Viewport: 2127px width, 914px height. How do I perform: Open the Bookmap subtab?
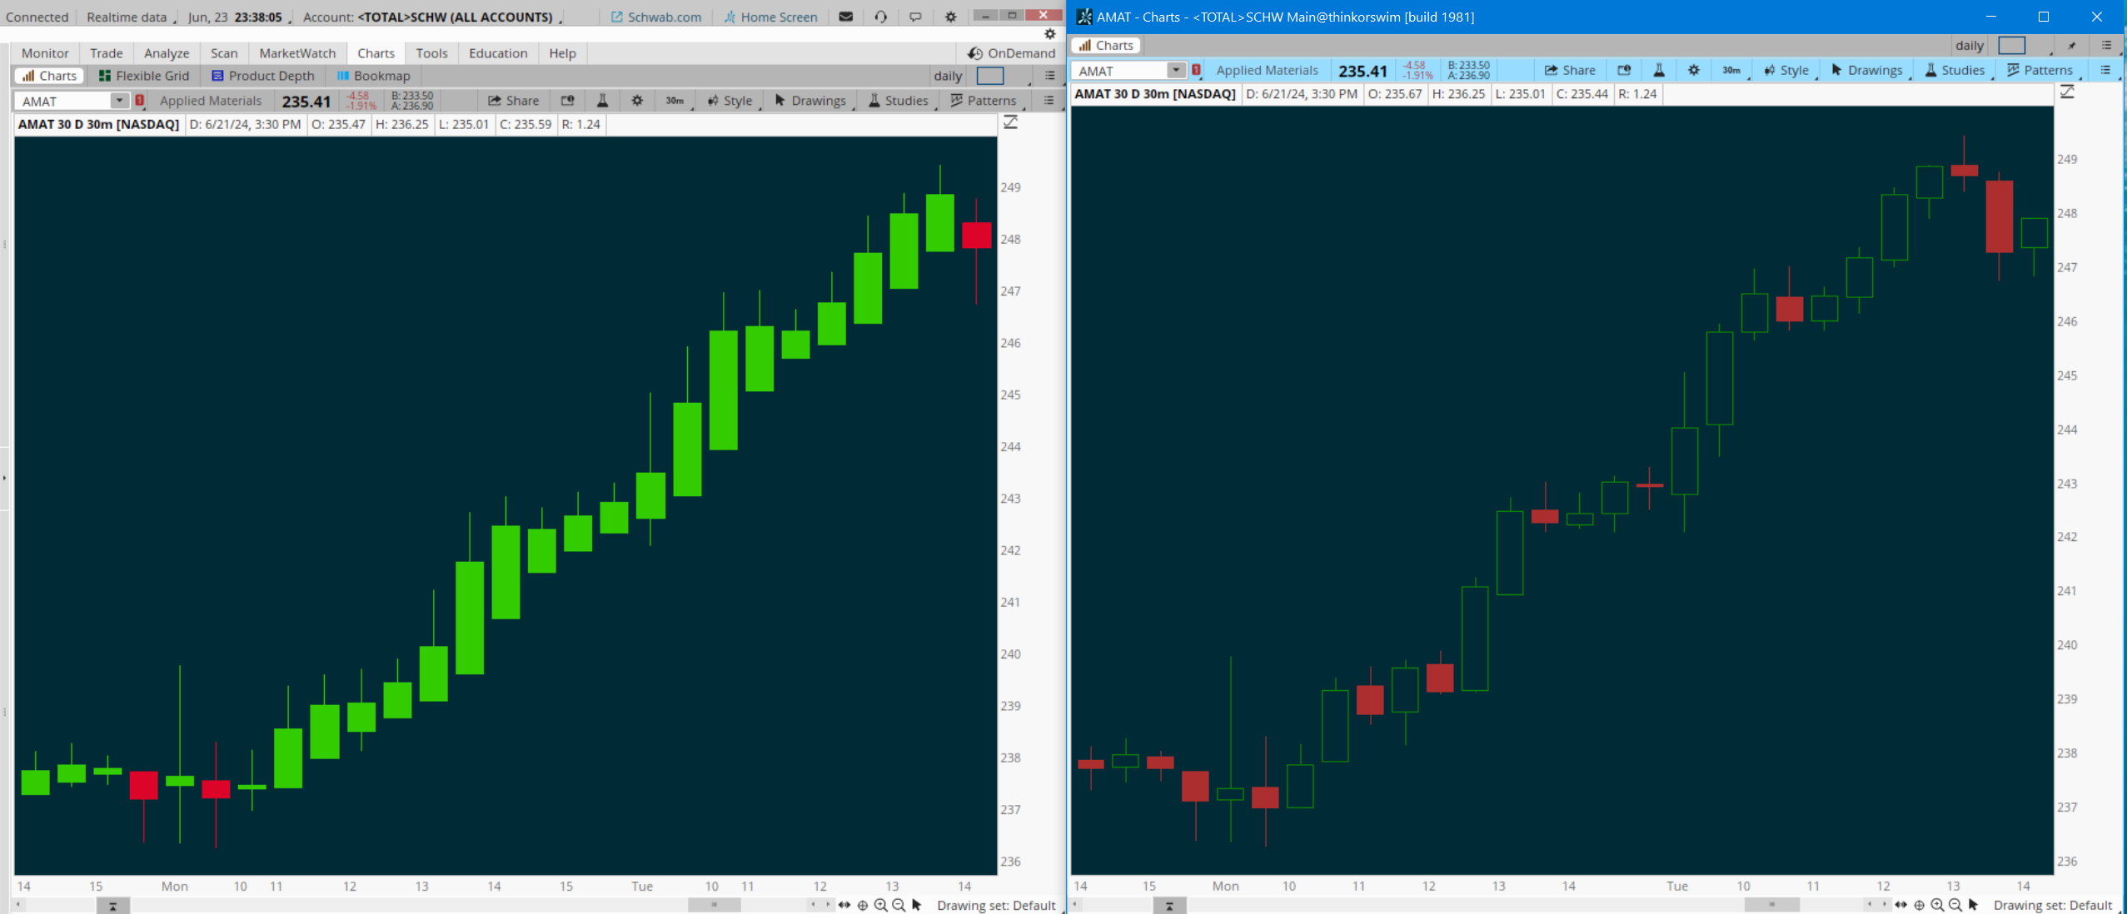pyautogui.click(x=374, y=76)
